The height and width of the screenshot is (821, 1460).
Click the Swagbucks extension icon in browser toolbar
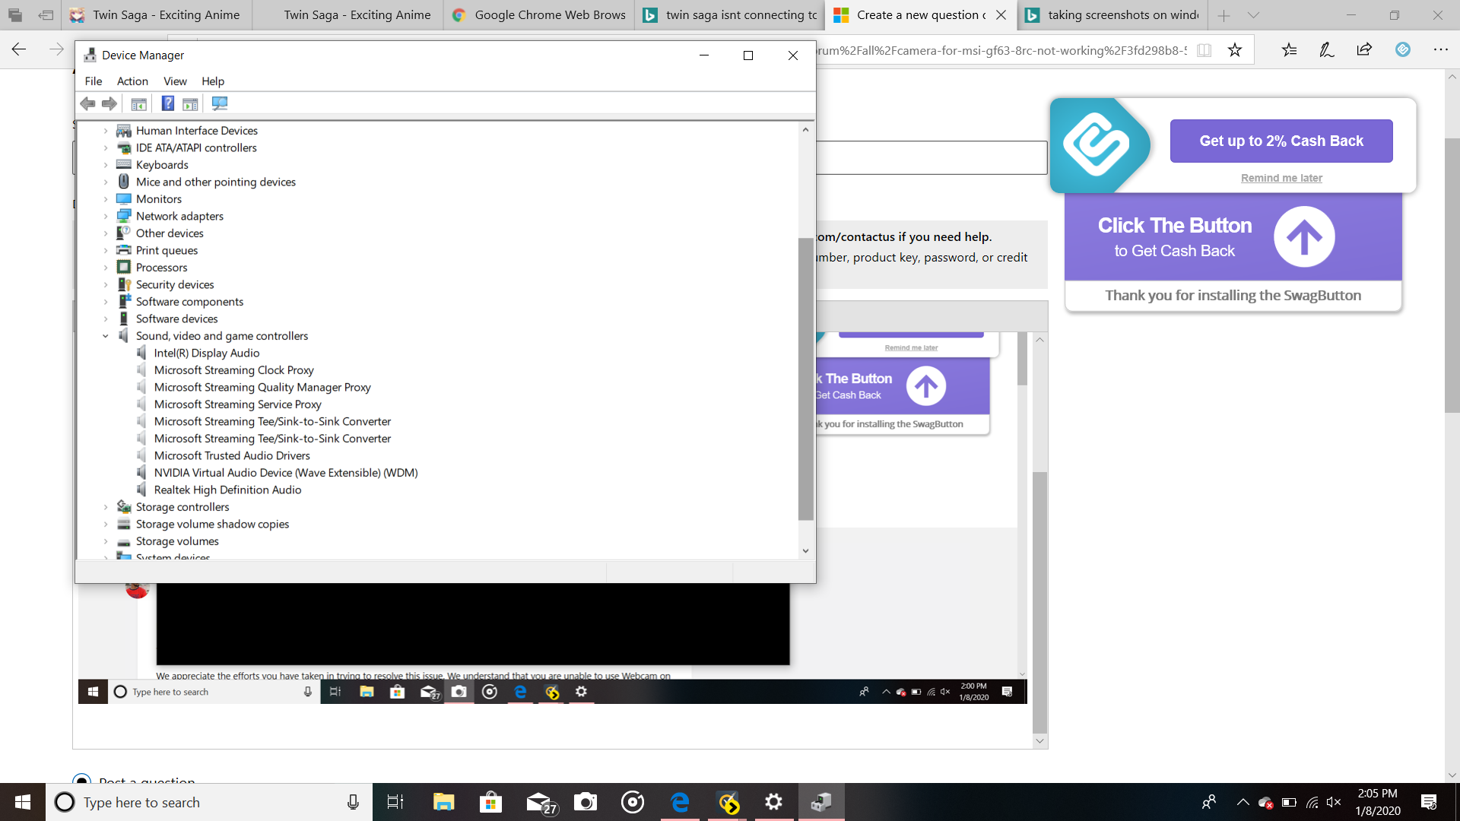[x=1402, y=50]
